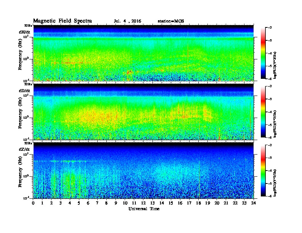This screenshot has width=302, height=233.
Task: Click time tick label "18" on the x-axis
Action: pos(198,203)
